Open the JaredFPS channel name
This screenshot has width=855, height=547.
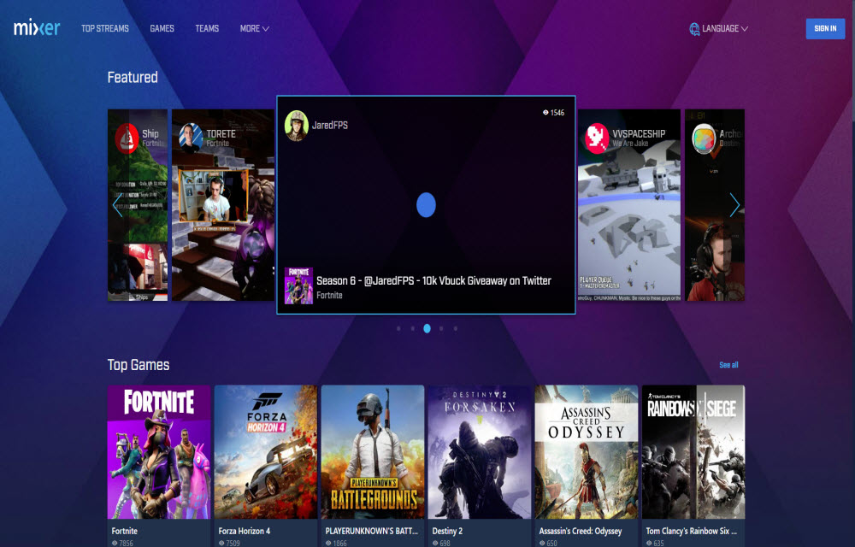(x=330, y=126)
